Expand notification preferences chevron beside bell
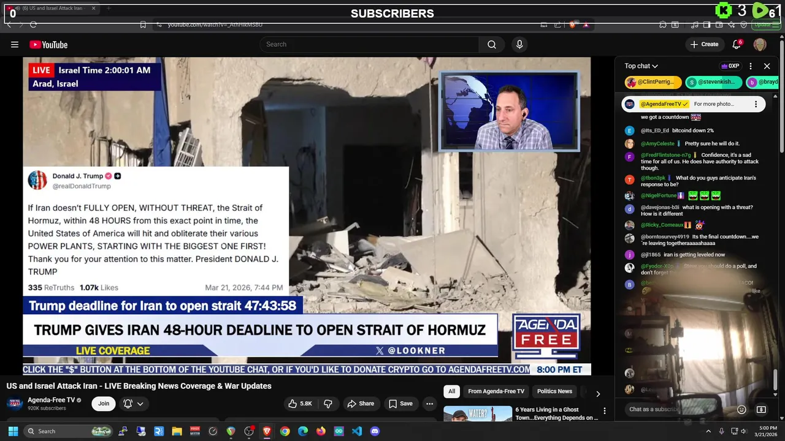The image size is (785, 441). click(x=140, y=404)
